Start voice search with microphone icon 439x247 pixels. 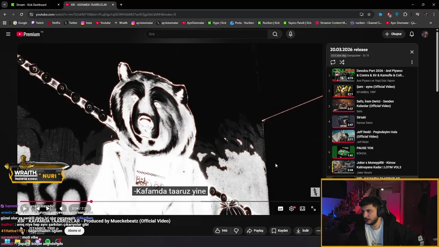(290, 34)
